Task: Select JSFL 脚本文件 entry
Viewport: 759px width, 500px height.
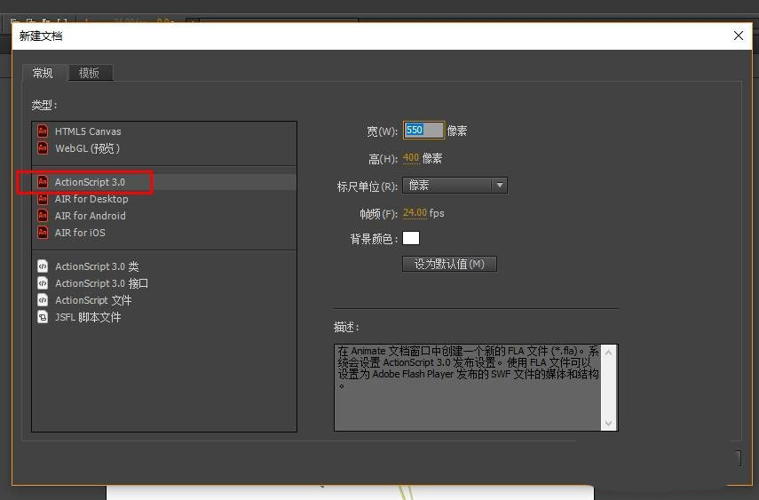Action: click(x=164, y=317)
